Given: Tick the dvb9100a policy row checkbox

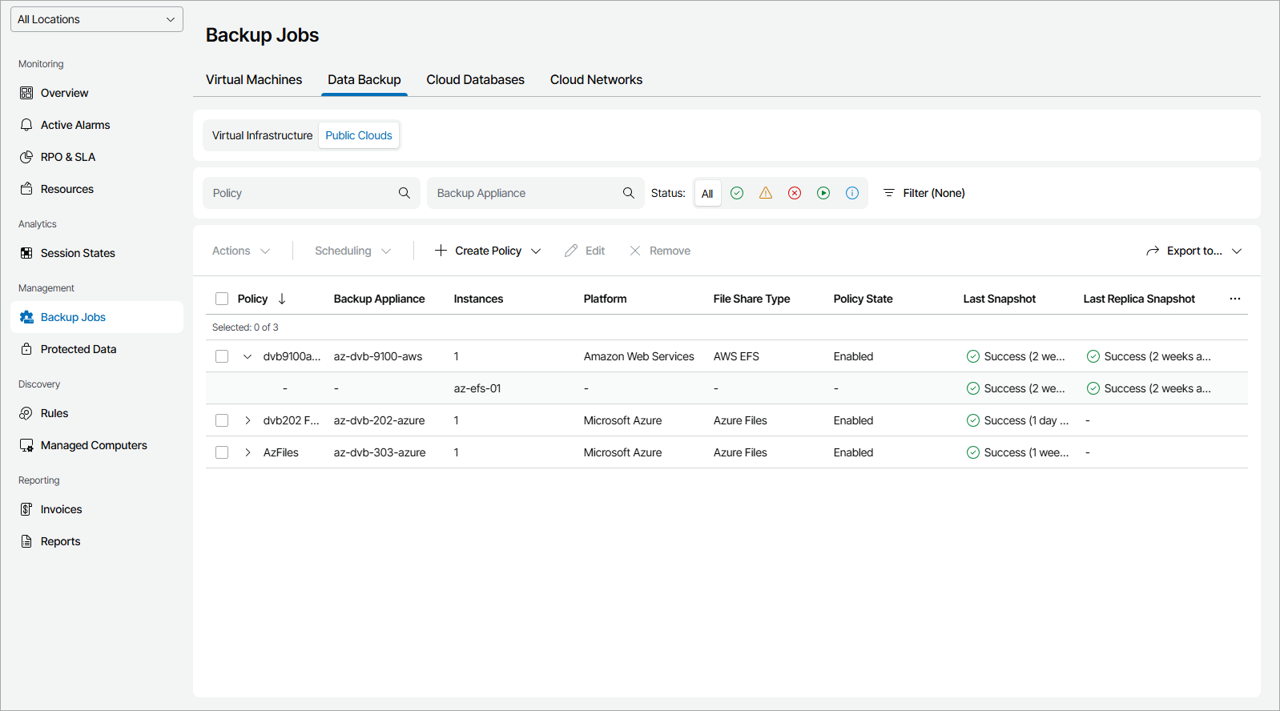Looking at the screenshot, I should coord(222,356).
